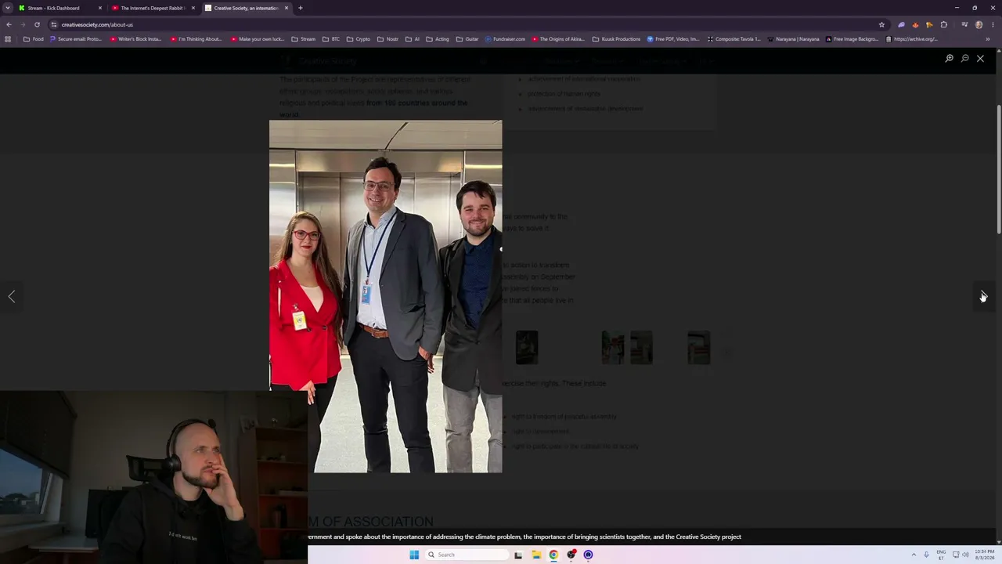Open the Stream bookmark folder
Image resolution: width=1002 pixels, height=564 pixels.
click(x=304, y=39)
